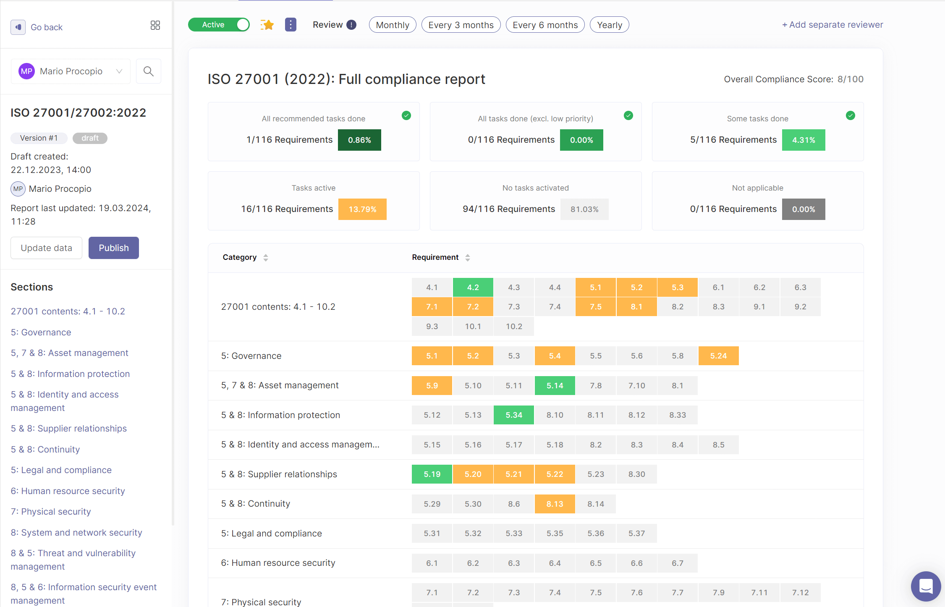Click the 81.03% No tasks activated badge
This screenshot has height=607, width=945.
tap(584, 209)
